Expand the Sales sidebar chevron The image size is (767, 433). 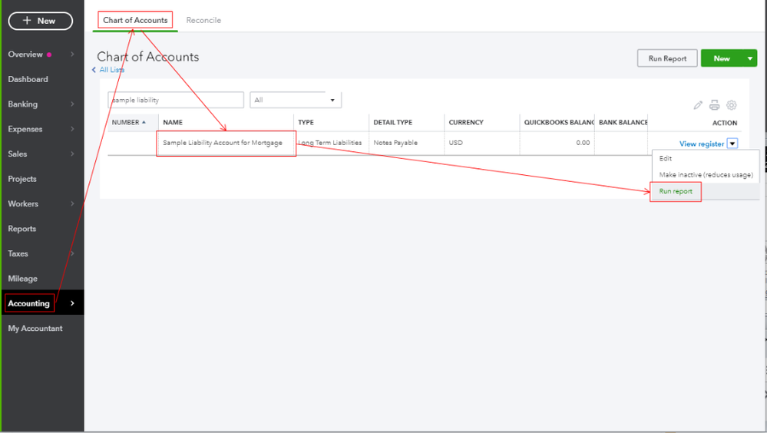(72, 154)
